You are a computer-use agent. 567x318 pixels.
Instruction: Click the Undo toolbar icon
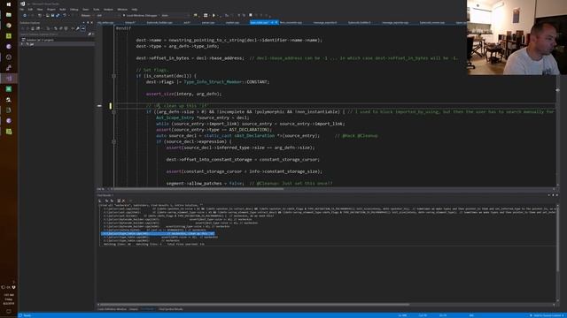click(65, 16)
